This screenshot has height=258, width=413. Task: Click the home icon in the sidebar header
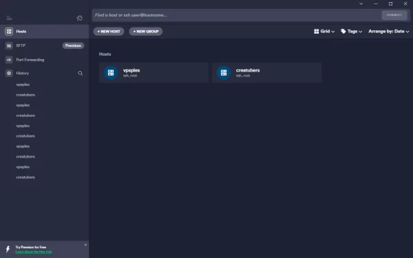pyautogui.click(x=80, y=18)
